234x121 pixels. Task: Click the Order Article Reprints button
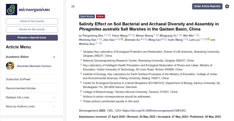[207, 6]
